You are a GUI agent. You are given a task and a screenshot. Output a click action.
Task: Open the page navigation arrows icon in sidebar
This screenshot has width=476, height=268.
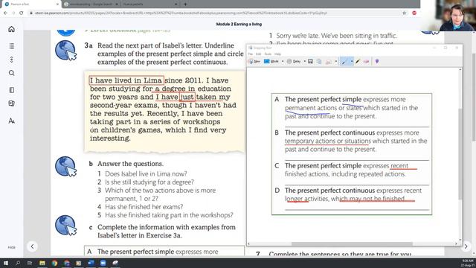pyautogui.click(x=12, y=60)
